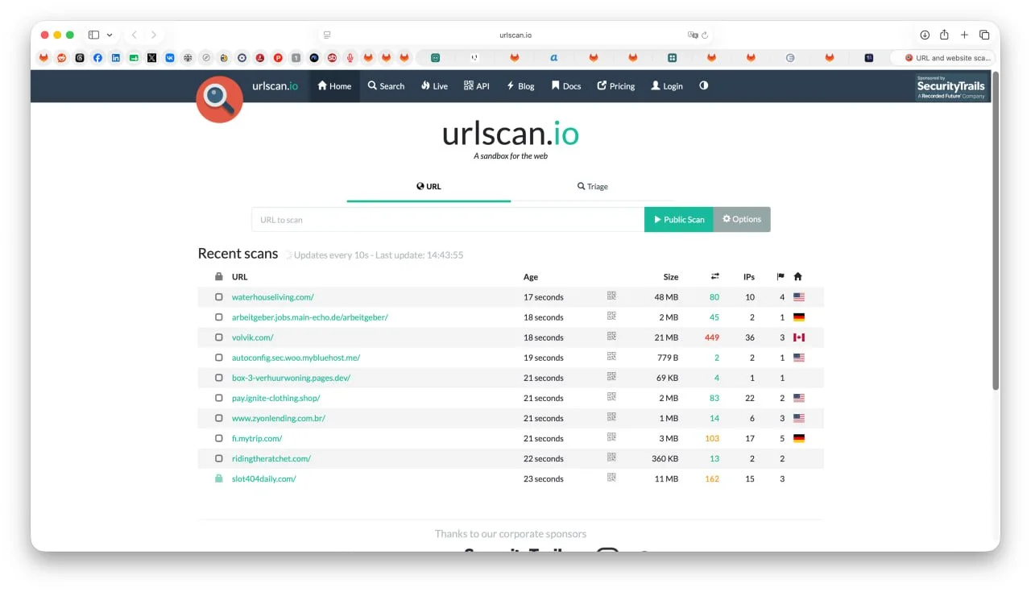1031x592 pixels.
Task: Tick the box beside ridingtheratchet.com
Action: click(218, 457)
